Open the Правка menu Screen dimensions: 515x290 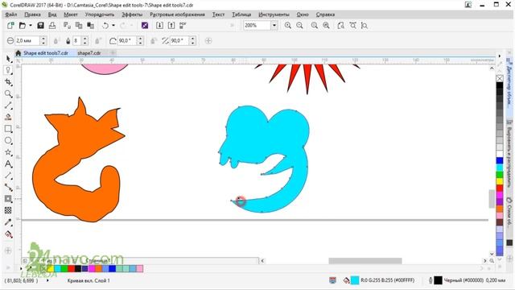coord(32,14)
